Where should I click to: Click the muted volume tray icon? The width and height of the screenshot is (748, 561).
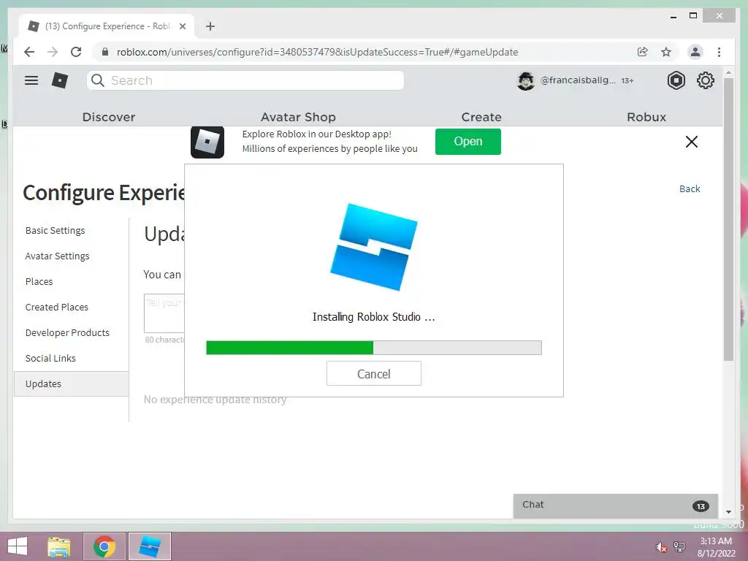pos(661,547)
